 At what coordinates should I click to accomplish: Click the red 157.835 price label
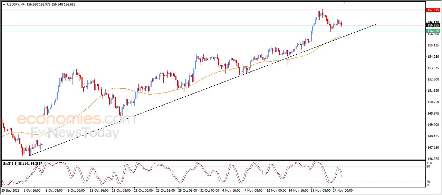pos(433,10)
